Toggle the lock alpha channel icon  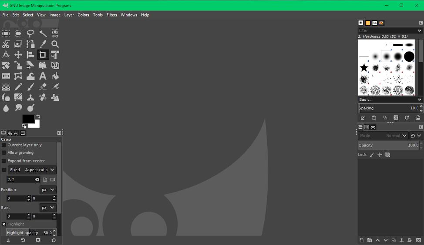387,155
